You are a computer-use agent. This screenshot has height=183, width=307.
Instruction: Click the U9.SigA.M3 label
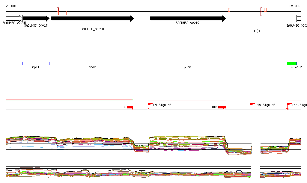coord(162,105)
